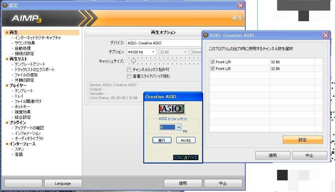Open テンプレートでソート settings
335x192 pixels.
[30, 64]
